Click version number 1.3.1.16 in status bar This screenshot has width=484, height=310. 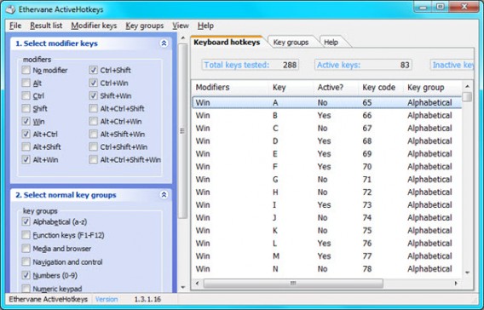coord(147,299)
